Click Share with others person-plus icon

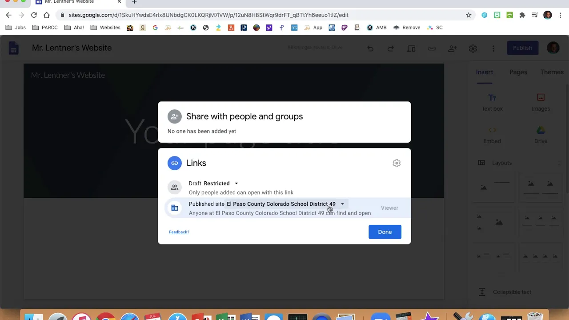[x=452, y=48]
